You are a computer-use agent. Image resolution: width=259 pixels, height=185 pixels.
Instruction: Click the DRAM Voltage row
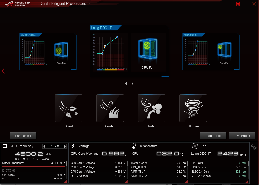click(x=98, y=176)
